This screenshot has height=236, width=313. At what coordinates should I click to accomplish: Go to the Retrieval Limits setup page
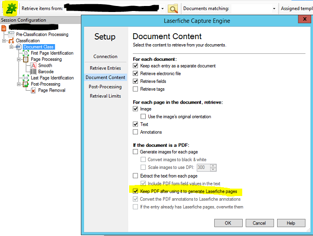(x=105, y=96)
